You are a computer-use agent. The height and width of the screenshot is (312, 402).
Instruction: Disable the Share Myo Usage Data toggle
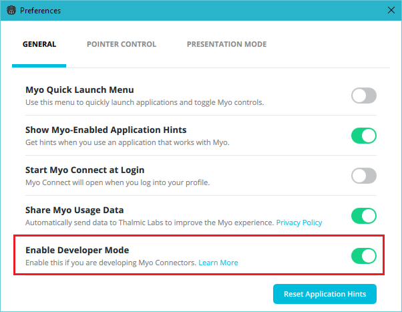coord(364,216)
